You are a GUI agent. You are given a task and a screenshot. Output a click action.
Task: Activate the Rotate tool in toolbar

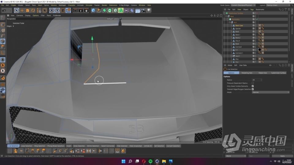(33, 10)
